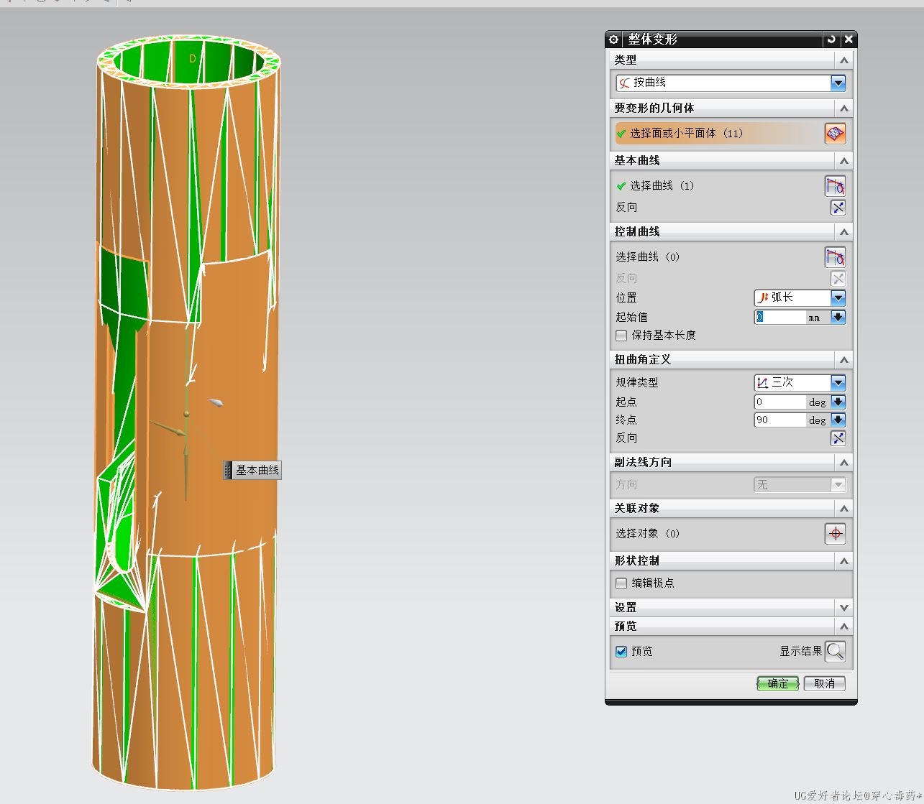This screenshot has height=804, width=924.
Task: Uncheck the 预览 checkbox
Action: (621, 652)
